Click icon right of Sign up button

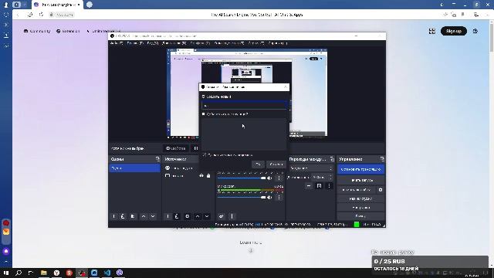[475, 31]
